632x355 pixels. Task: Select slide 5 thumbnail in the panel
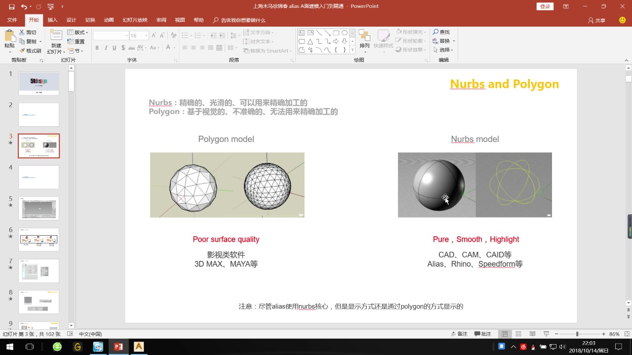(x=39, y=208)
